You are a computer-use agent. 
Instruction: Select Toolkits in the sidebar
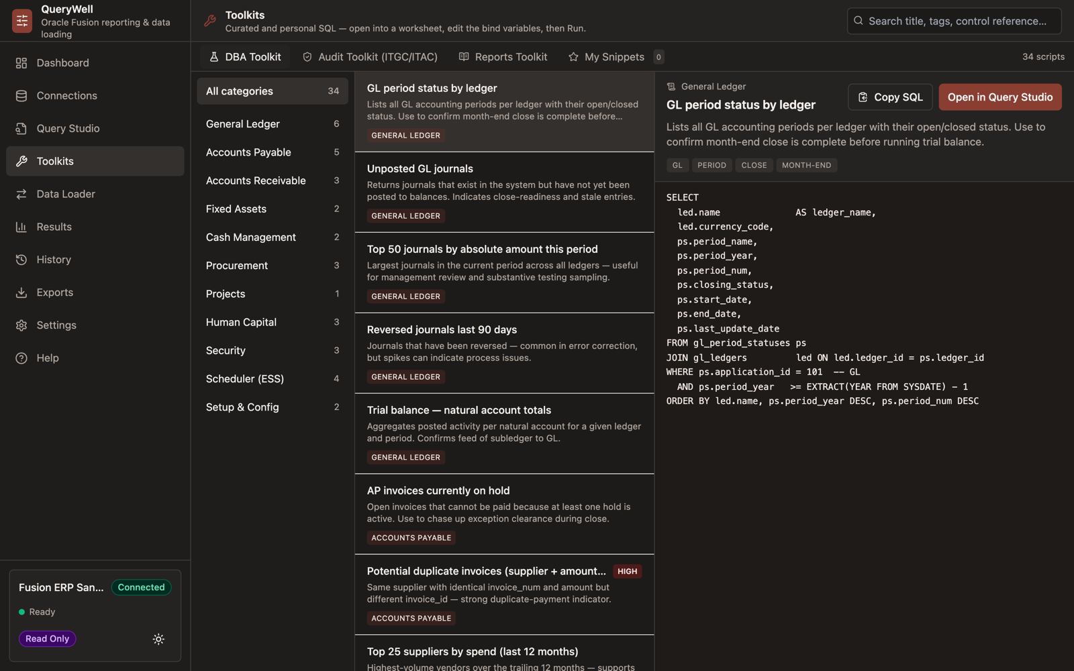95,161
